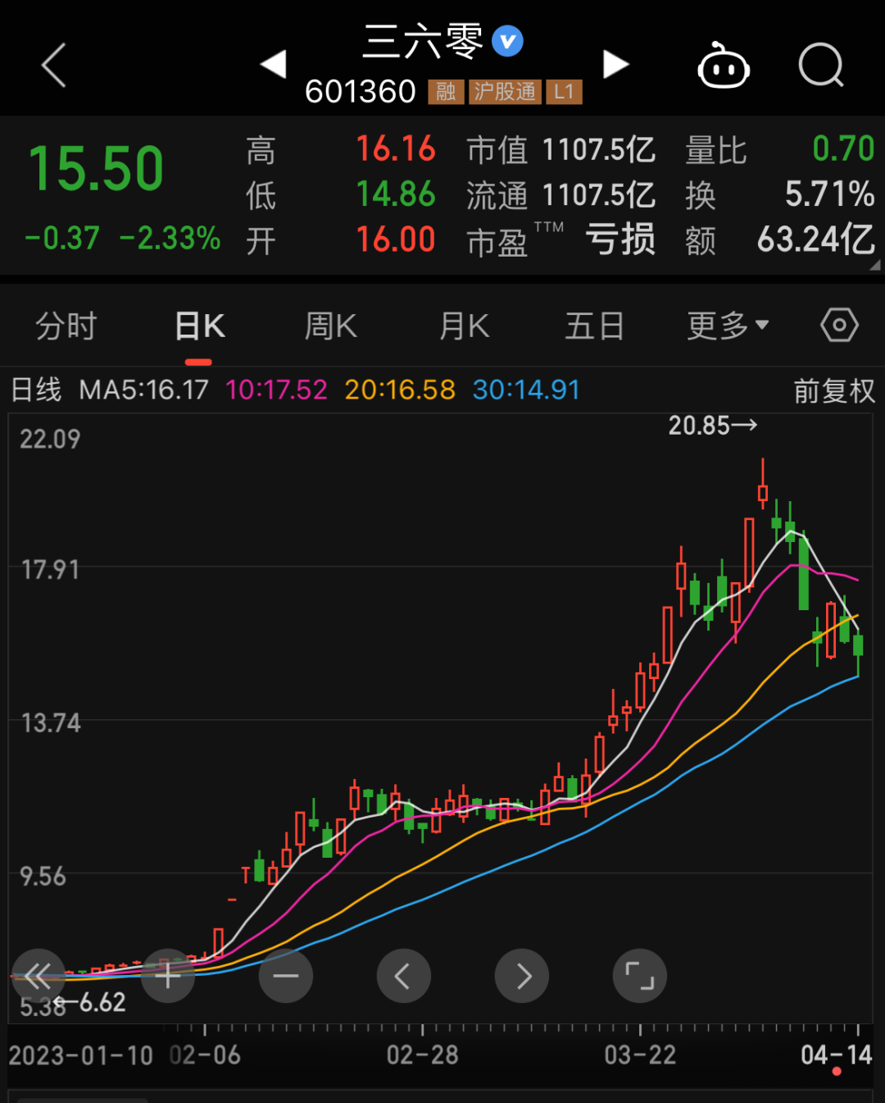Tap current price 15.50
Screen dimensions: 885x1103
click(x=97, y=169)
